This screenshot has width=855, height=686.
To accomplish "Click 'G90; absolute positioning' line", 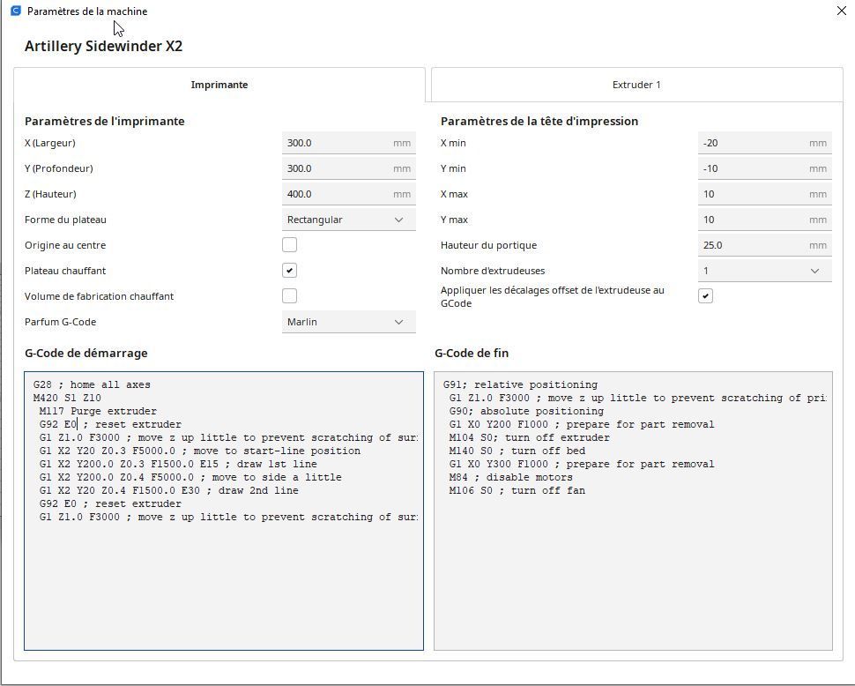I will 526,411.
